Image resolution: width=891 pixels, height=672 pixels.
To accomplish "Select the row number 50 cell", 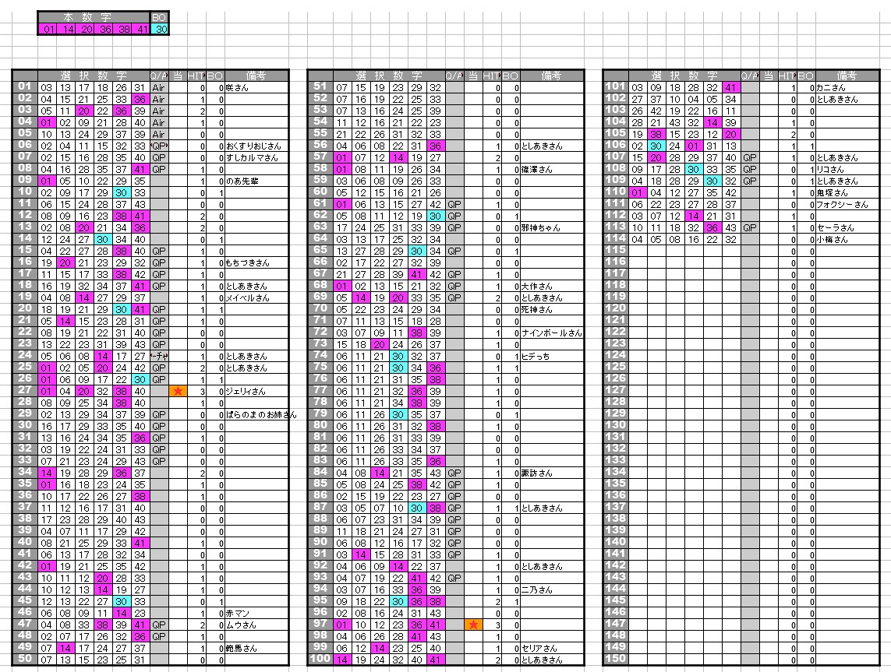I will pos(25,659).
